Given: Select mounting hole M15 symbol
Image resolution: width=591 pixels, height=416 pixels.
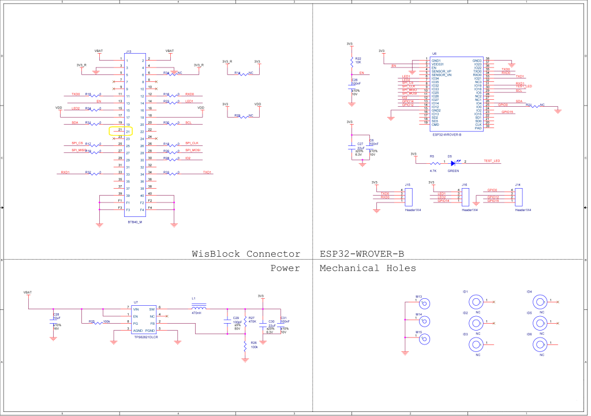Looking at the screenshot, I should (424, 339).
